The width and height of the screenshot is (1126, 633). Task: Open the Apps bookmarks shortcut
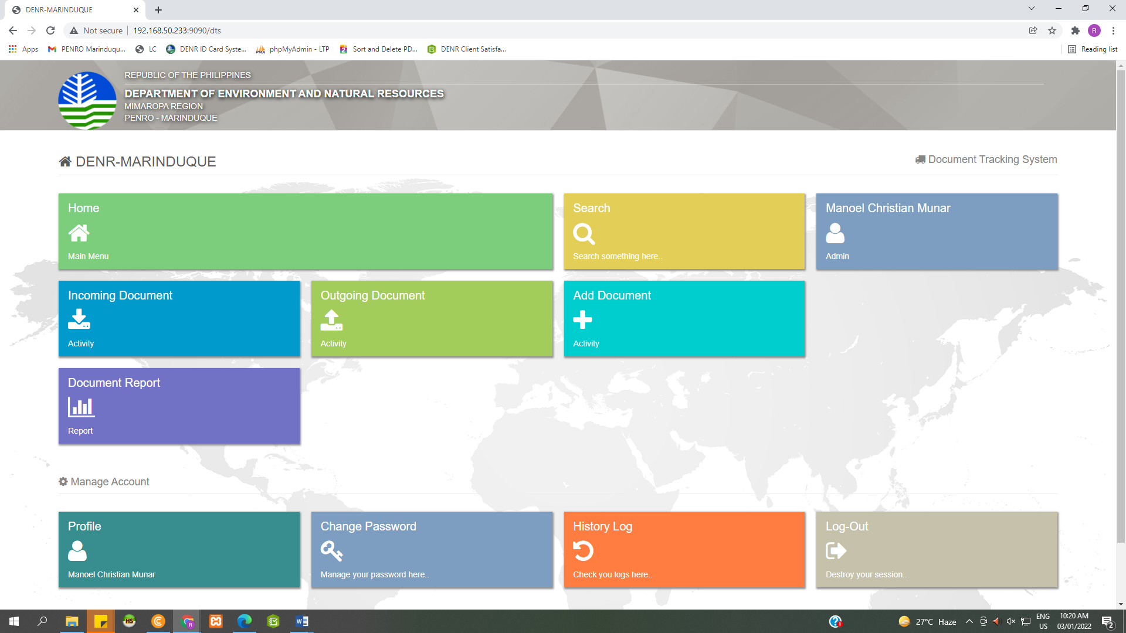tap(23, 49)
